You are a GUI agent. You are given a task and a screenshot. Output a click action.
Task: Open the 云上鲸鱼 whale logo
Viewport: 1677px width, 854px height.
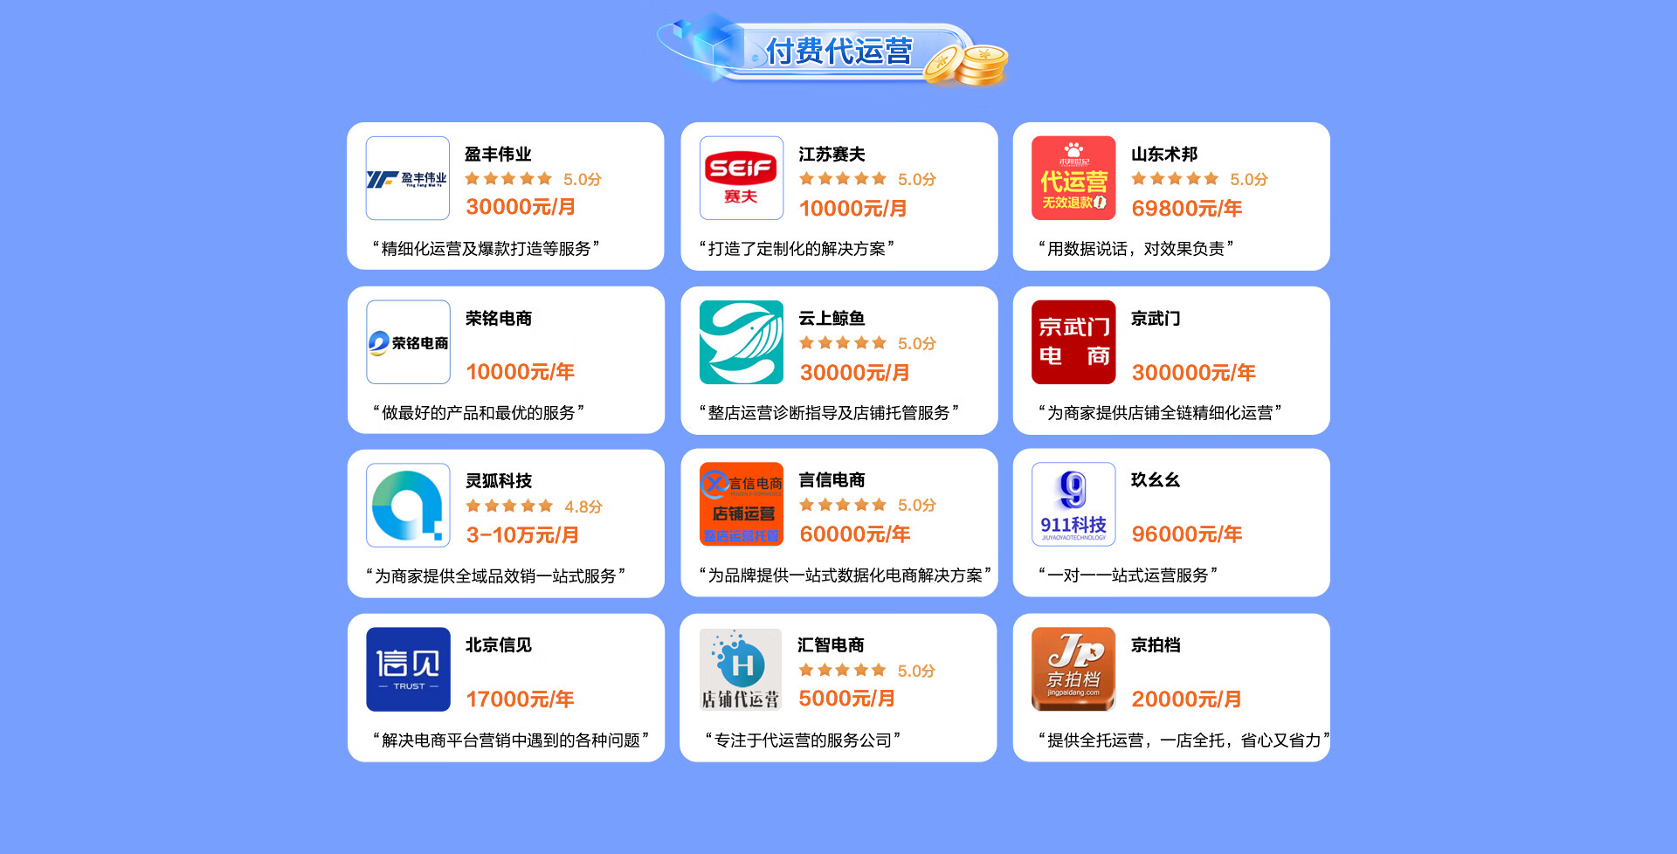click(741, 342)
